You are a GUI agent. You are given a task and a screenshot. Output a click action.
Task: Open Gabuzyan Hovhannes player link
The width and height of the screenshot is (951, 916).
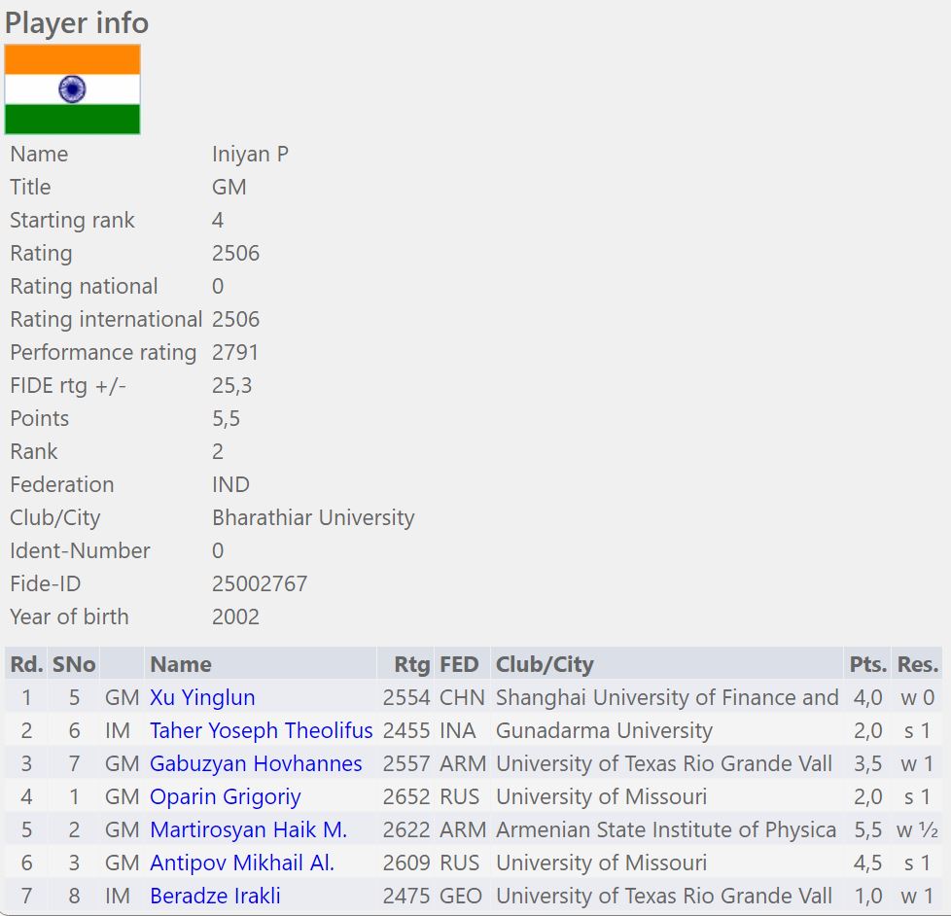256,763
